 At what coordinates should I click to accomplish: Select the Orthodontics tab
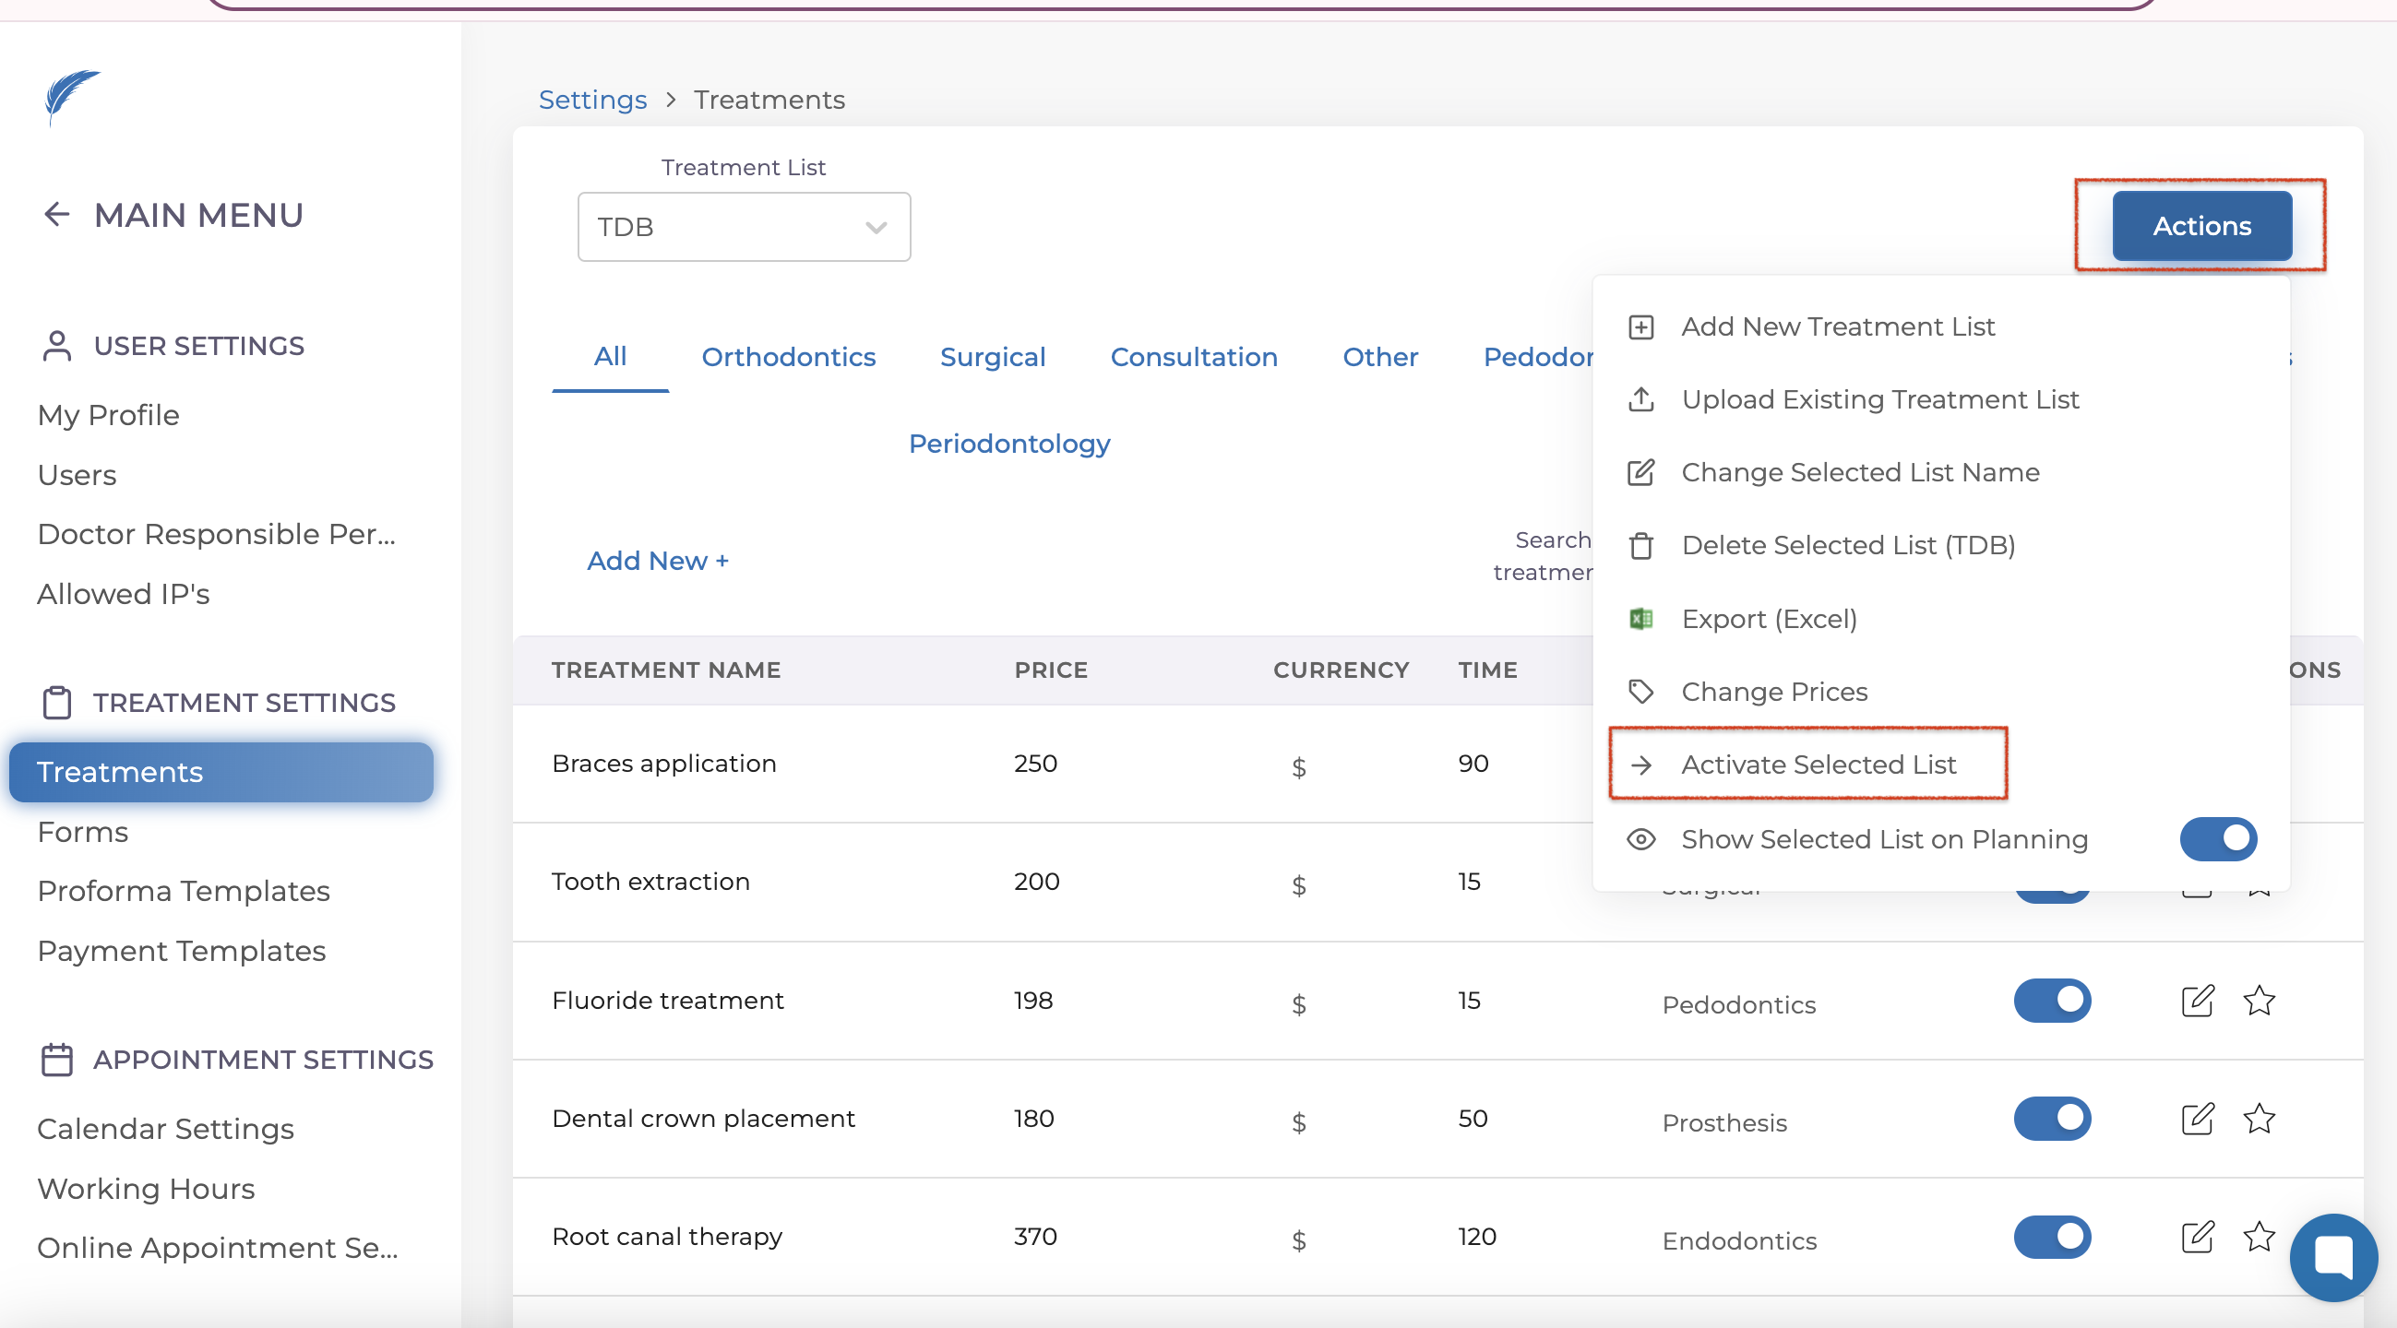[x=788, y=357]
